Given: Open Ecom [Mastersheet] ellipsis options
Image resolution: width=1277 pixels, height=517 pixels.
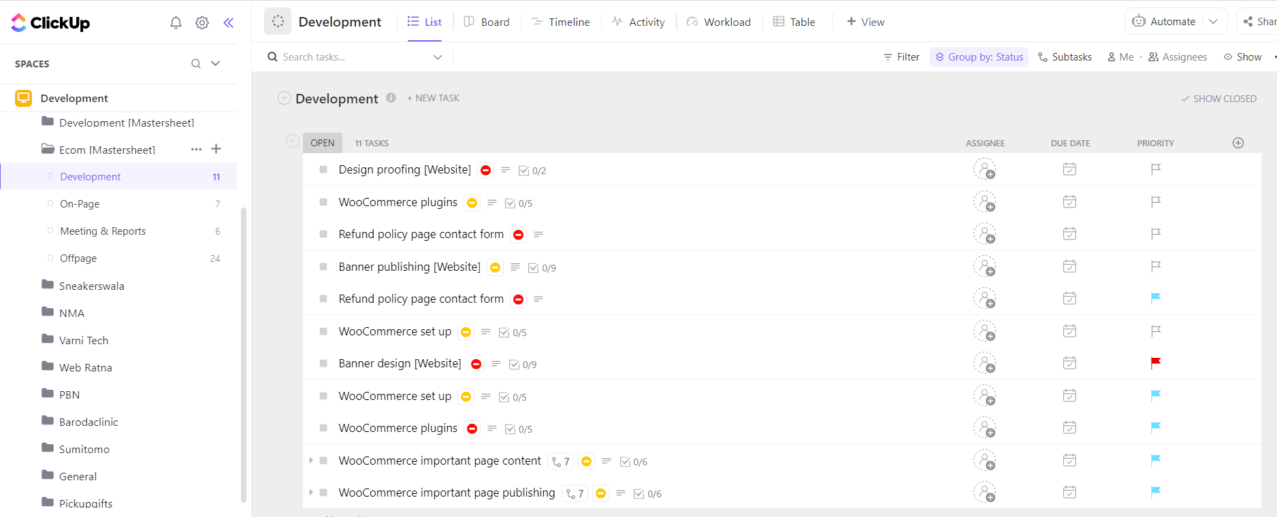Looking at the screenshot, I should [196, 149].
